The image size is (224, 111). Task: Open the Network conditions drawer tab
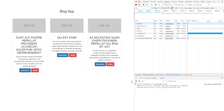tap(151, 78)
